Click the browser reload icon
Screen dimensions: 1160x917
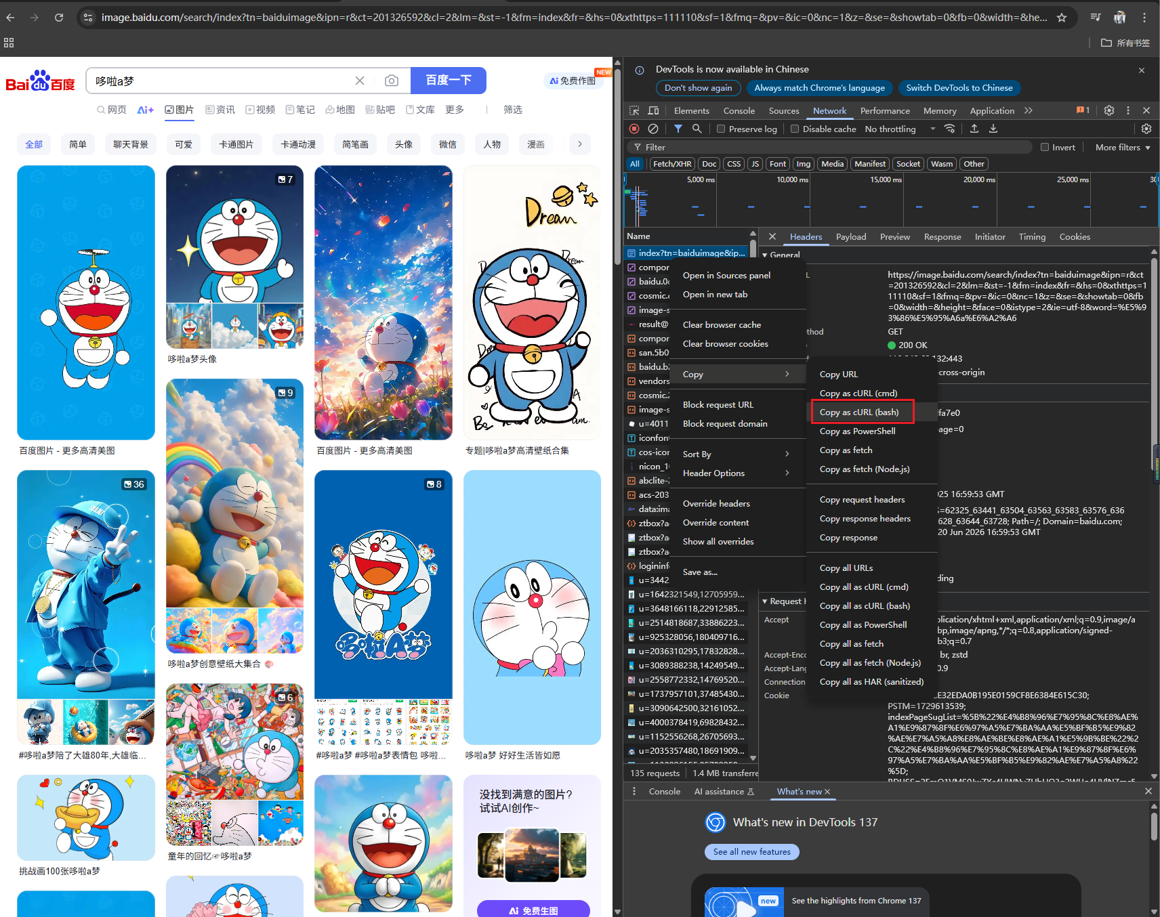point(59,18)
